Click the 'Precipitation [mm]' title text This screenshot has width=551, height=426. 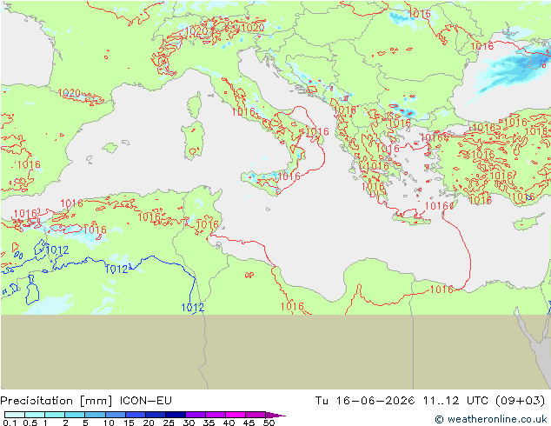56,401
